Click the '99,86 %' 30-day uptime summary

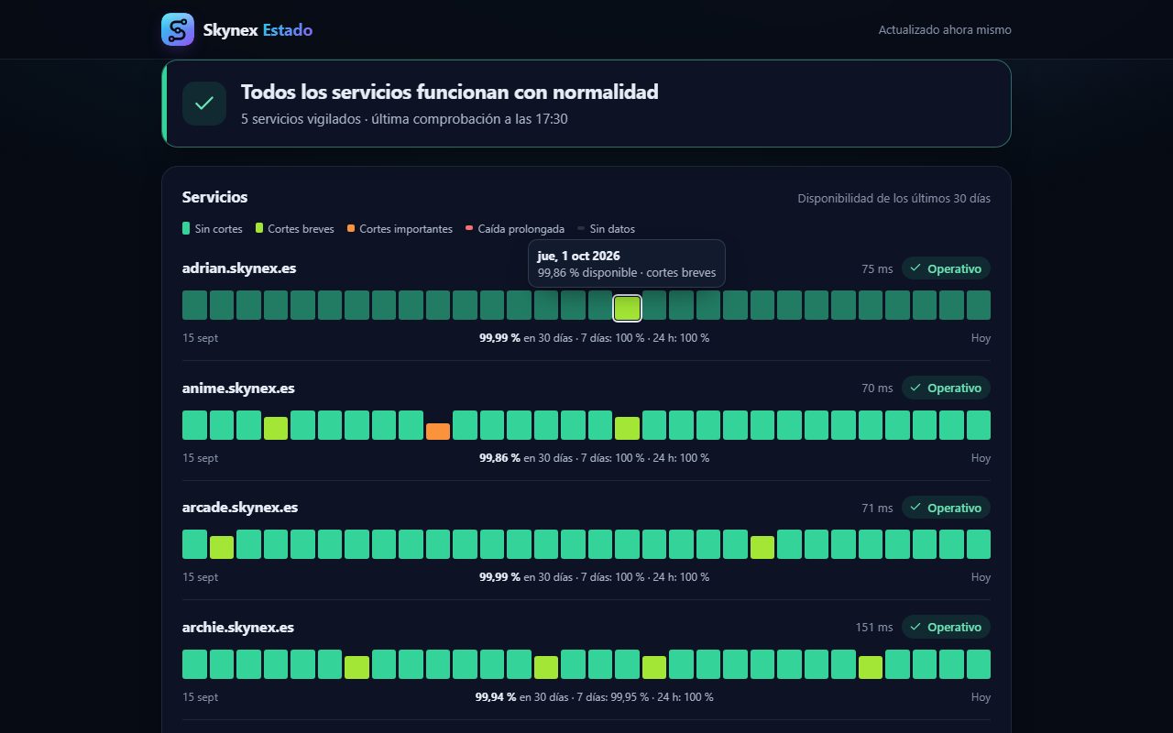[499, 457]
